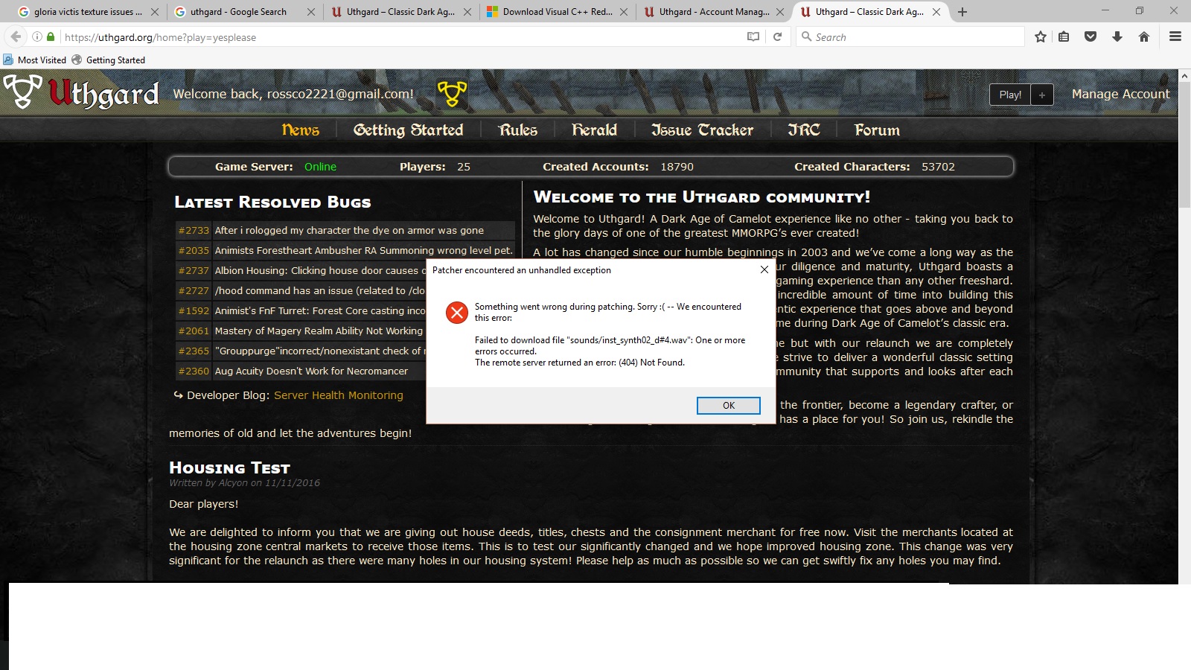Switch to the uthgard Google Search tab
1191x670 pixels.
point(238,12)
